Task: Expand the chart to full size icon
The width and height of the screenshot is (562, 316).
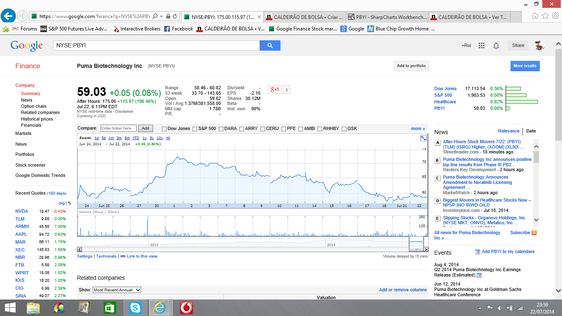Action: (x=423, y=138)
